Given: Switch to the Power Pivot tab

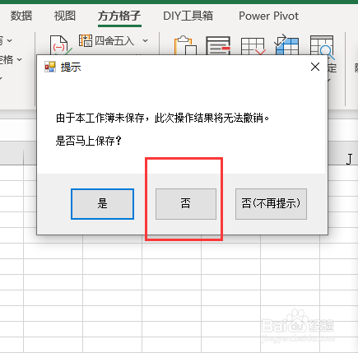Looking at the screenshot, I should (268, 16).
